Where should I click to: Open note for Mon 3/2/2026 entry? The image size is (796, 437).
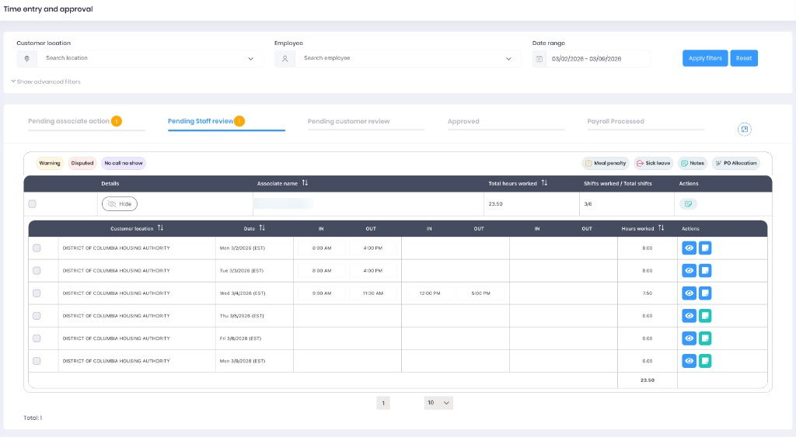(704, 248)
